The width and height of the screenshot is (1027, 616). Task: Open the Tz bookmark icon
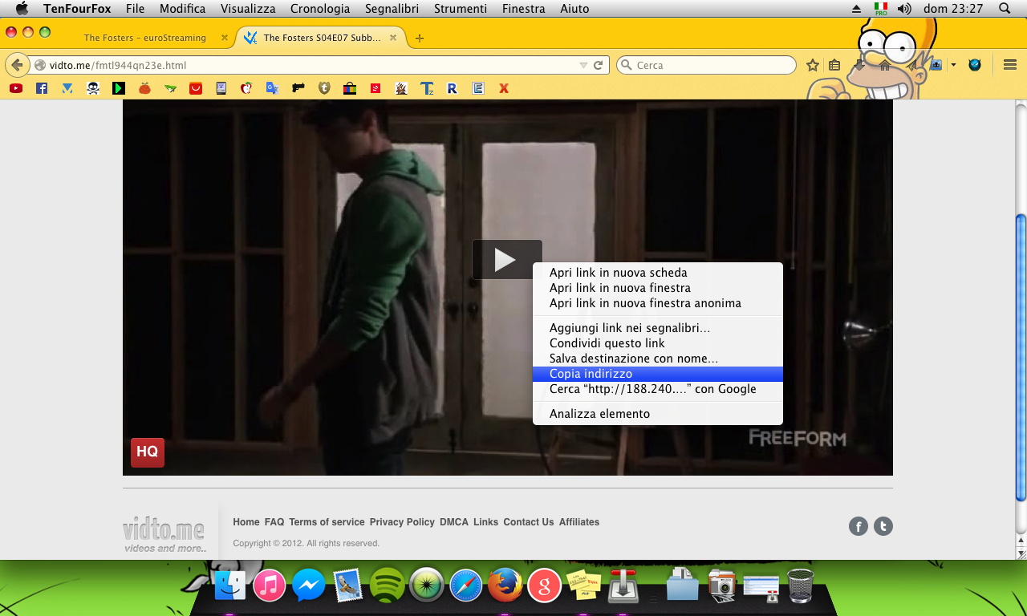click(x=427, y=88)
